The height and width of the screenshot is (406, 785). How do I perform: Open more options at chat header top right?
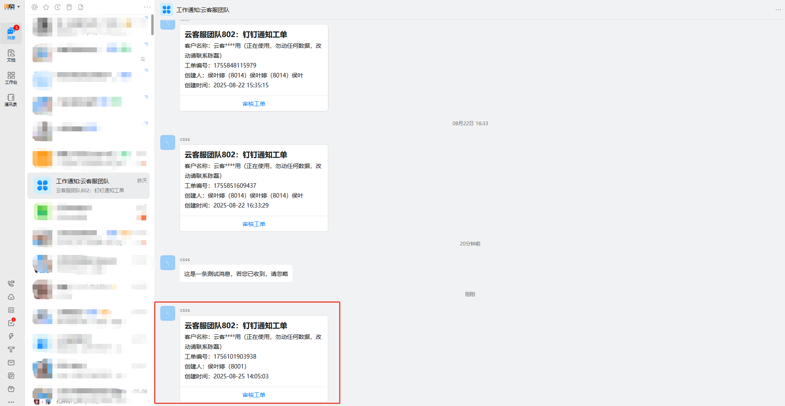coord(778,9)
